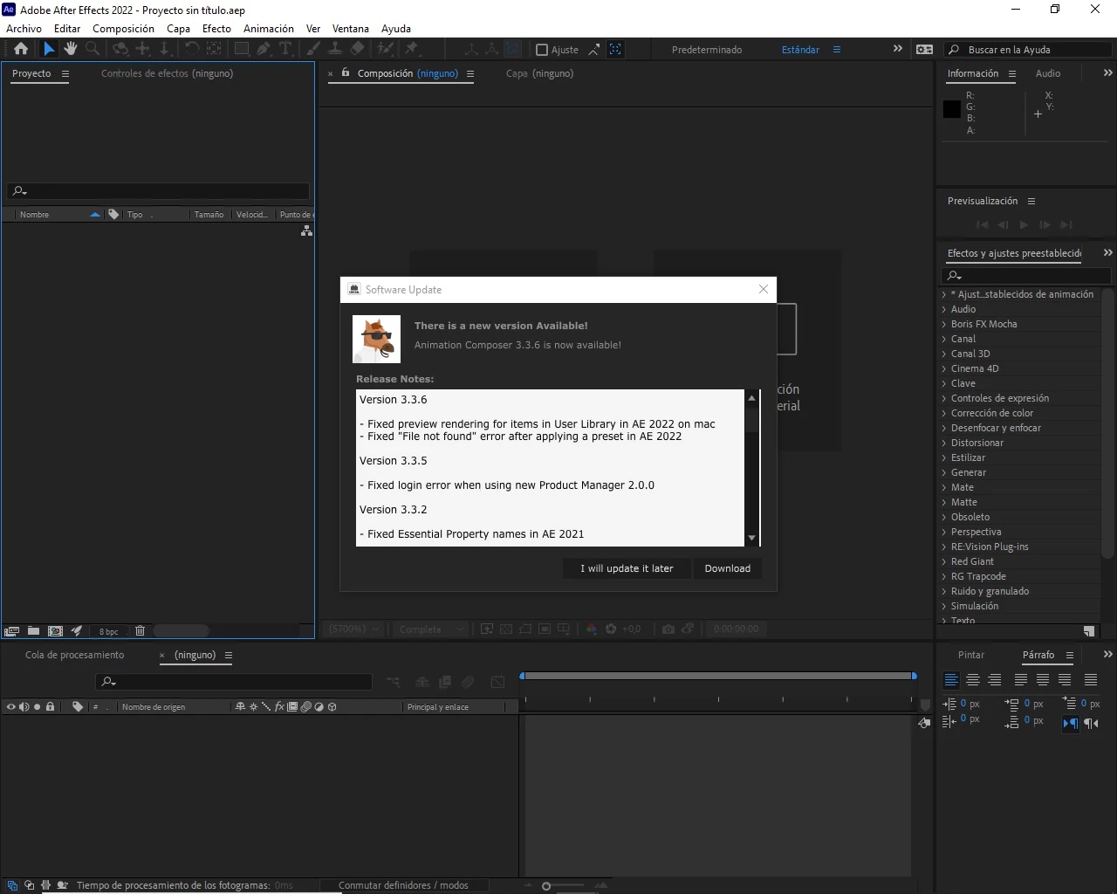The image size is (1117, 894).
Task: Select the Type text tool
Action: (285, 50)
